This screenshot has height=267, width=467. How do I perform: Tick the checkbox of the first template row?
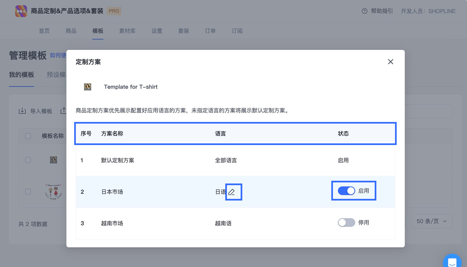point(28,160)
